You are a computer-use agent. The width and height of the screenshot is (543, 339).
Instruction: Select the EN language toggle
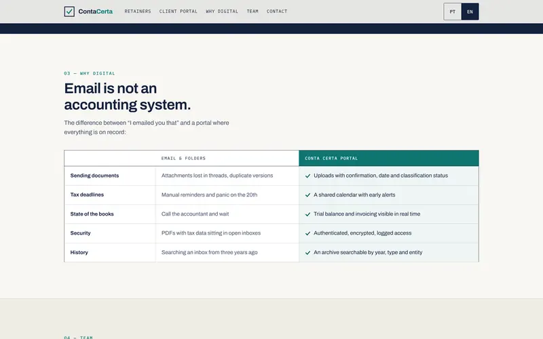tap(470, 12)
